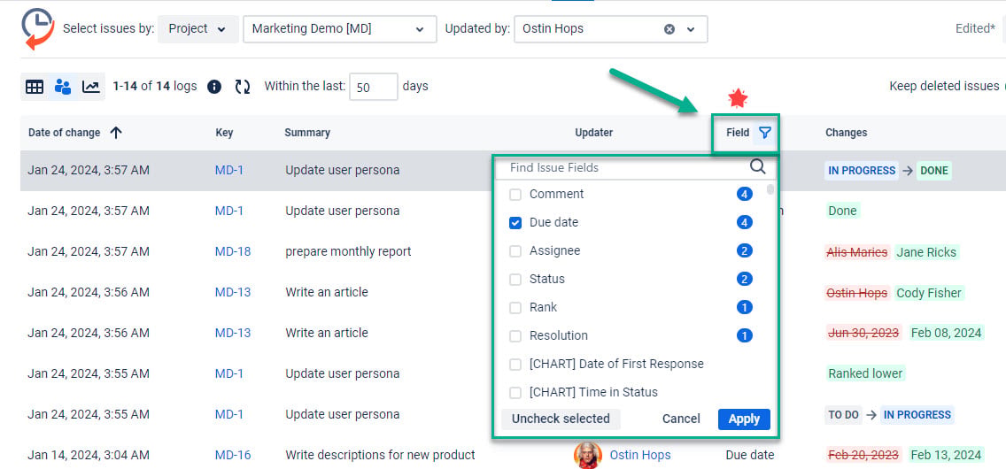Sort by Date of change arrow
This screenshot has height=469, width=1006.
click(116, 133)
